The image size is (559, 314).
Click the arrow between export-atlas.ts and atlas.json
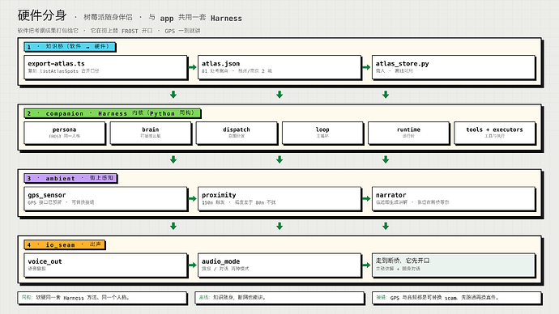[193, 67]
